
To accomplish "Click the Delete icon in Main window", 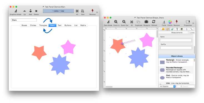I will [36, 11].
